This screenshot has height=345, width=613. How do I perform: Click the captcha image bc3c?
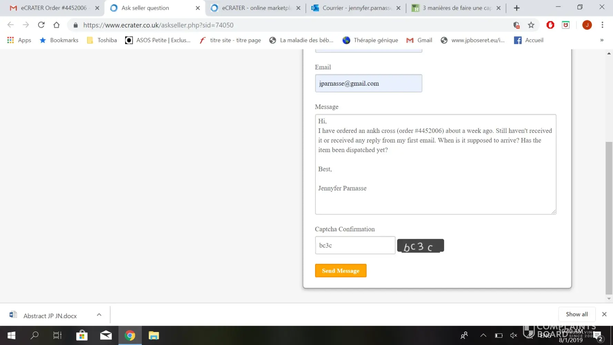click(x=420, y=246)
